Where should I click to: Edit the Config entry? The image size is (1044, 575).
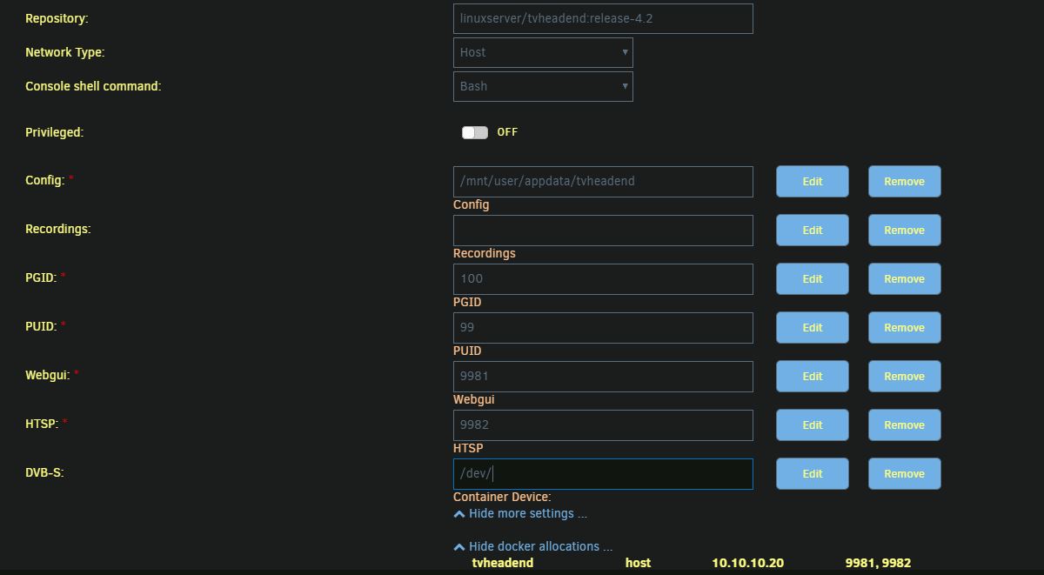[813, 181]
